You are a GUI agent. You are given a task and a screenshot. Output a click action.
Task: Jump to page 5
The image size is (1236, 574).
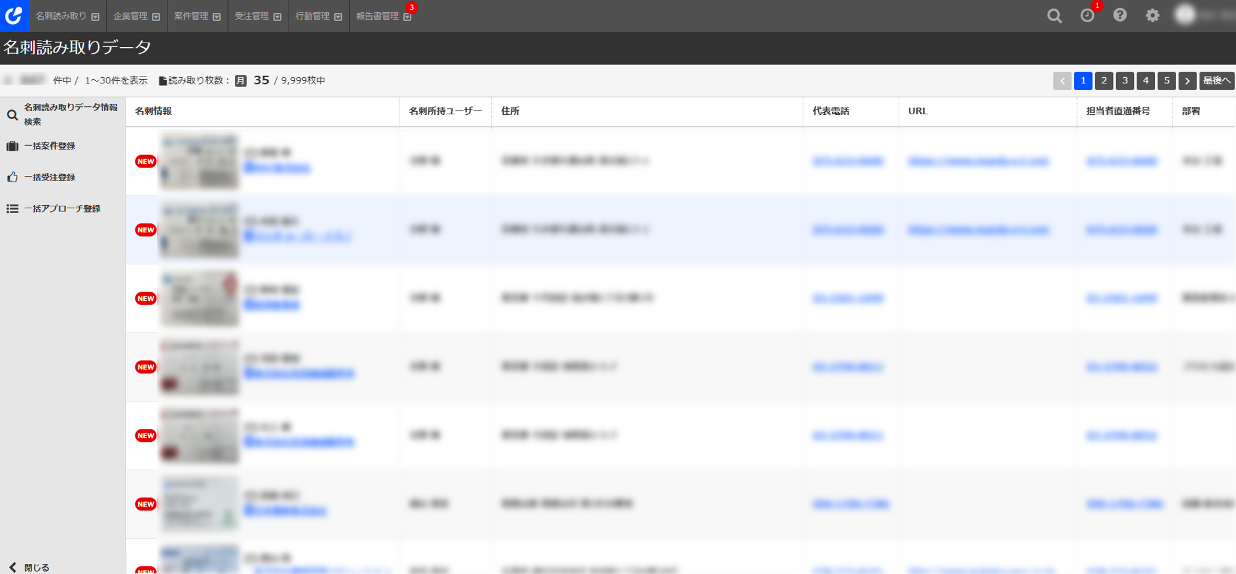pyautogui.click(x=1167, y=81)
